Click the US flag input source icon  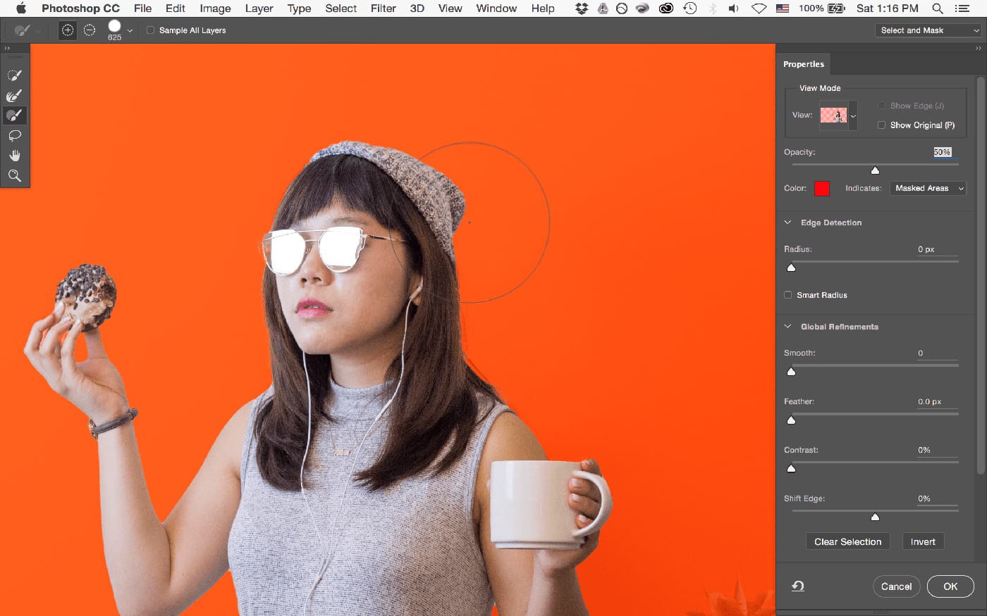(x=783, y=8)
